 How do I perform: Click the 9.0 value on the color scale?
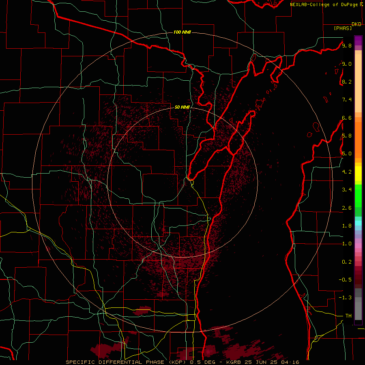pos(347,64)
